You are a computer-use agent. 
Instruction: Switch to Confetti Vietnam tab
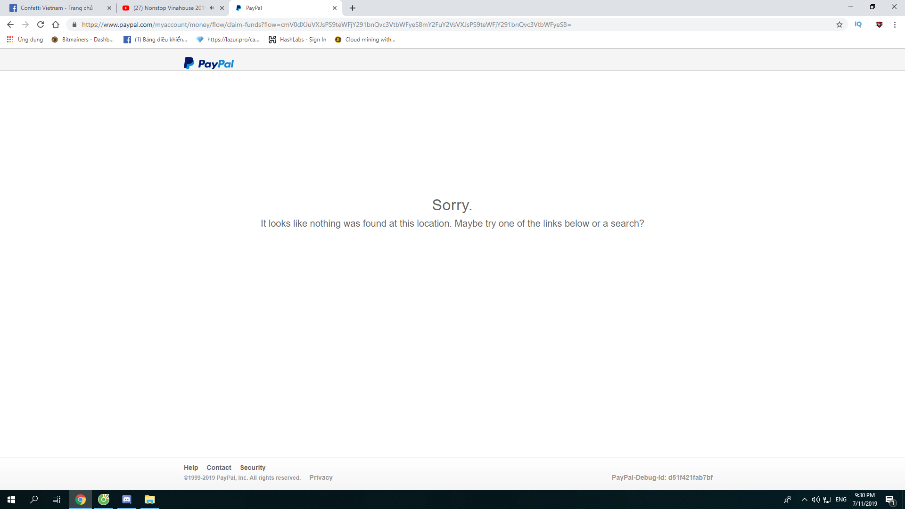point(57,8)
